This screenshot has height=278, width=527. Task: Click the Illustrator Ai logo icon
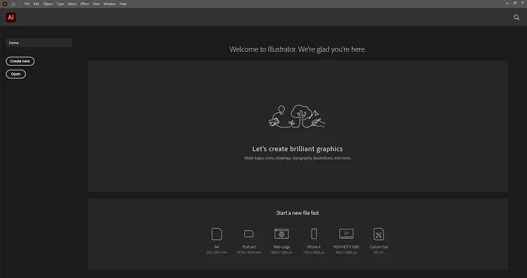11,17
